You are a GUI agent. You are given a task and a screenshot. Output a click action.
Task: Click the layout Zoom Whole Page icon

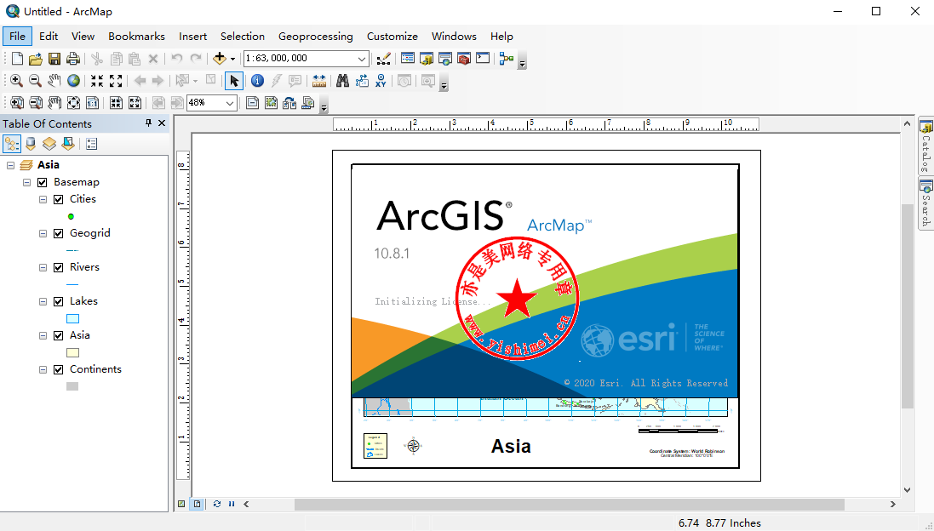pyautogui.click(x=73, y=103)
